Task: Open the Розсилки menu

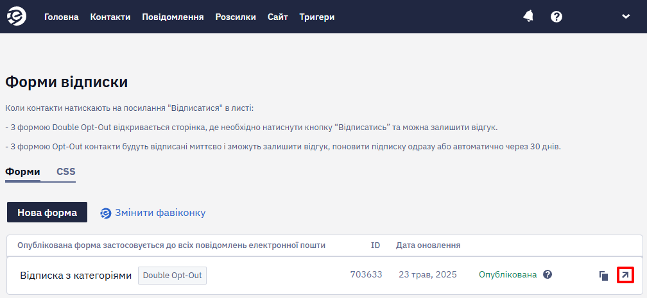Action: (236, 17)
